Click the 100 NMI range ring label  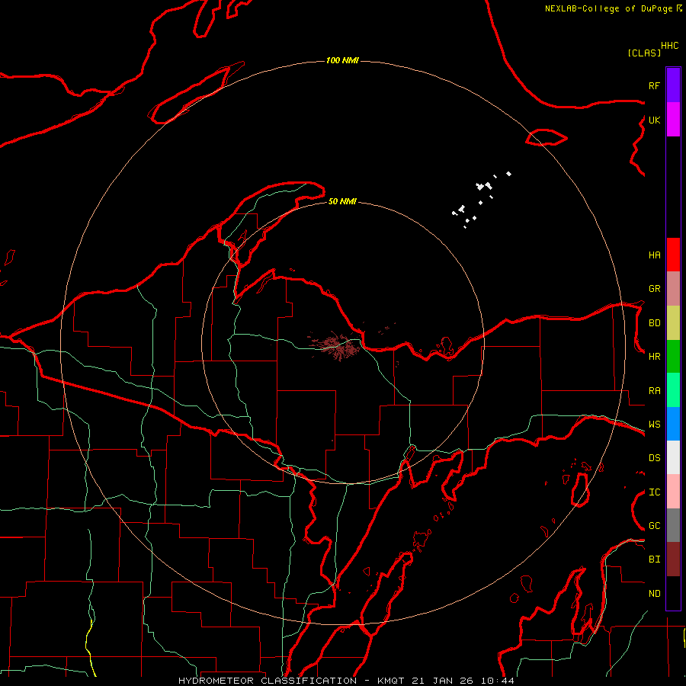[x=342, y=60]
